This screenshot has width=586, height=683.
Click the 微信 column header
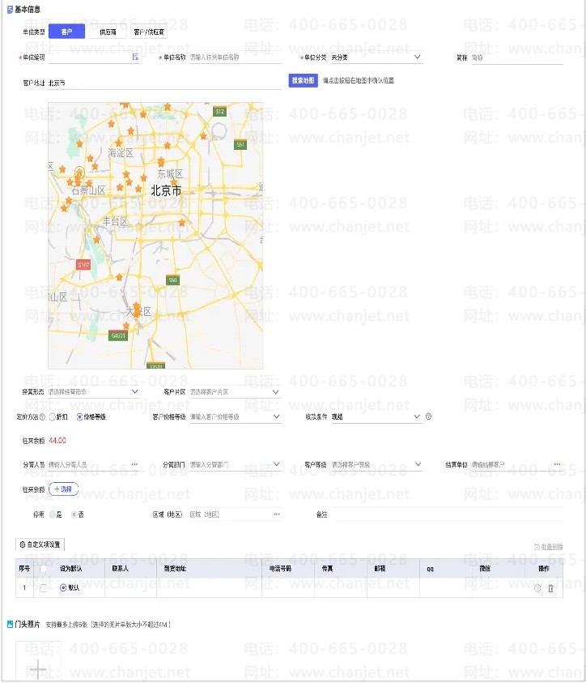(485, 569)
